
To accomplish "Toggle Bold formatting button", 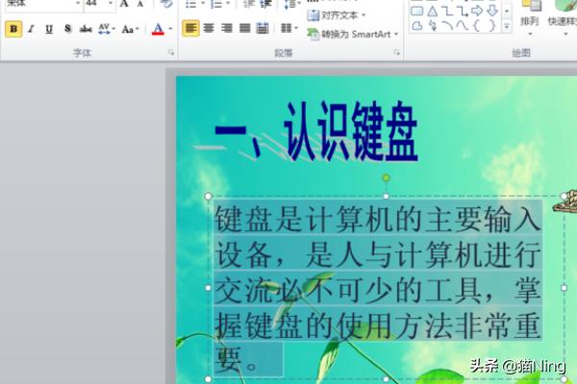I will [13, 29].
